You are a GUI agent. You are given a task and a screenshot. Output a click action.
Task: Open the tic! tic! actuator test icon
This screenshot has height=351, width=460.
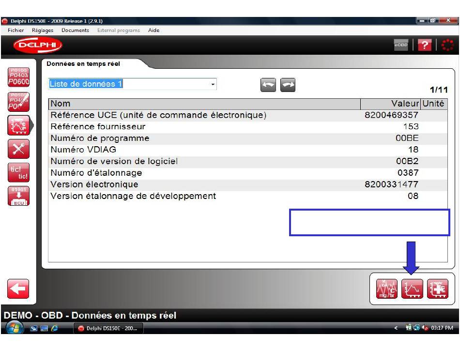click(18, 172)
